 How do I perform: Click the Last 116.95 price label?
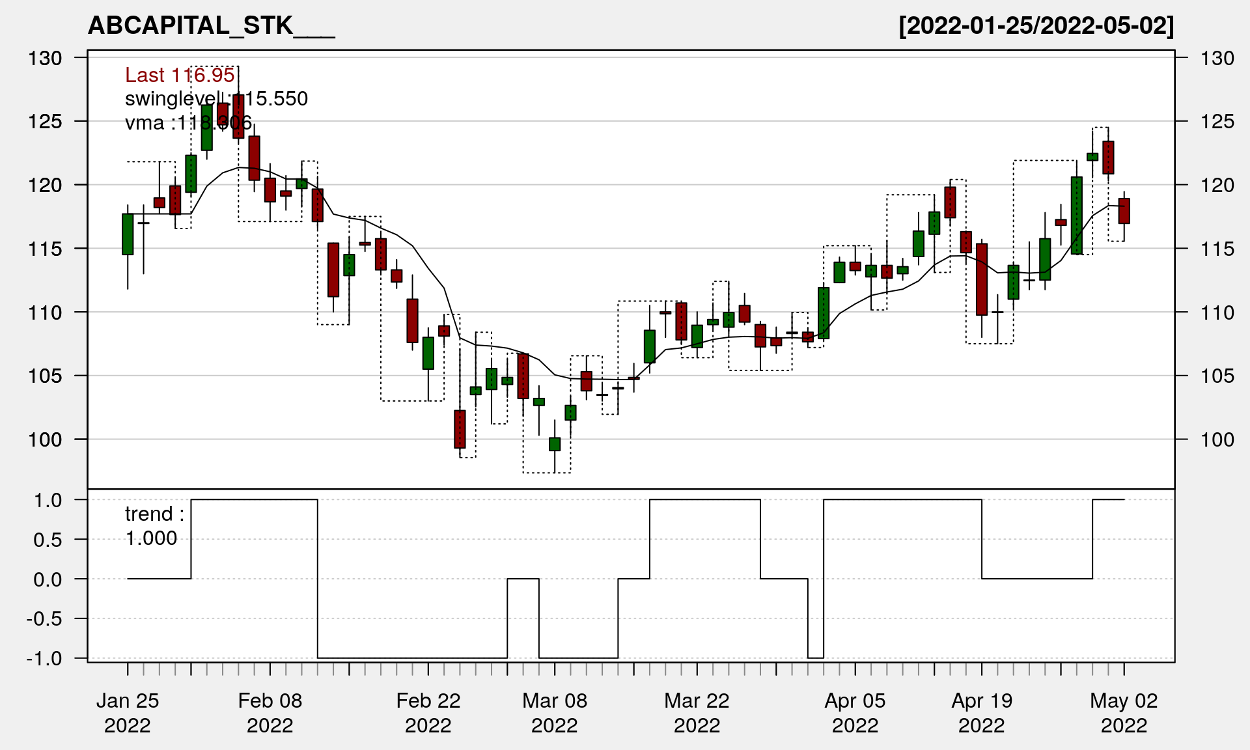pos(180,75)
